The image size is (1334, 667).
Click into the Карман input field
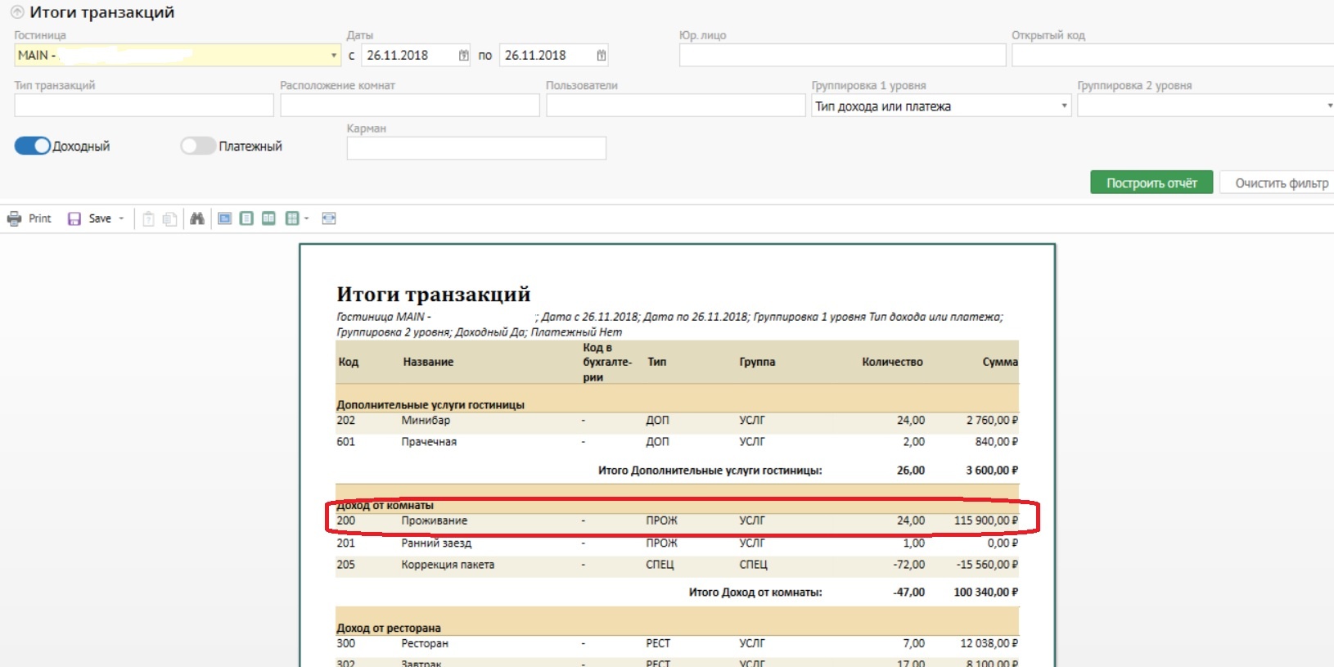pos(475,148)
